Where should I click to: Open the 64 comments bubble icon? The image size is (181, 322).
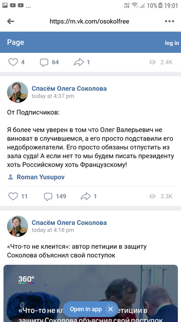(44, 62)
